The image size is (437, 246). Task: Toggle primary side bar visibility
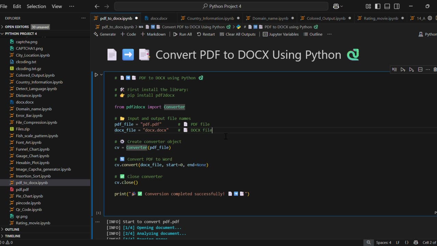coord(378,6)
